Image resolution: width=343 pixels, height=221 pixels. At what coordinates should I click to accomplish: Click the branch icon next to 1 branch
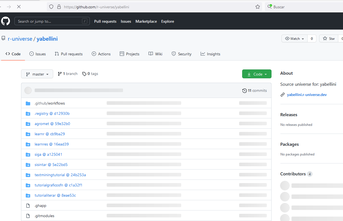coord(60,74)
